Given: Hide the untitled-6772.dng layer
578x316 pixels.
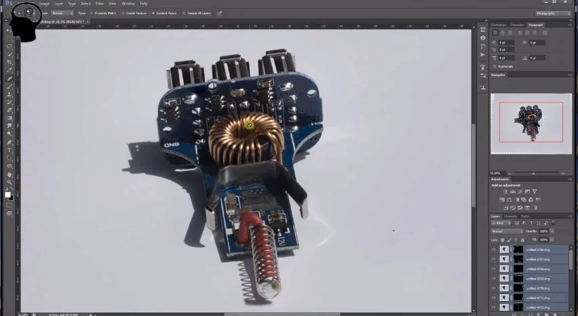Looking at the screenshot, I should (494, 307).
